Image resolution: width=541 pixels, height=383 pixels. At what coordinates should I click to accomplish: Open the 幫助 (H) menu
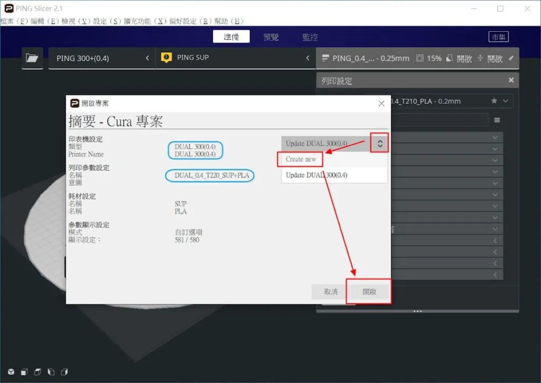coord(228,21)
